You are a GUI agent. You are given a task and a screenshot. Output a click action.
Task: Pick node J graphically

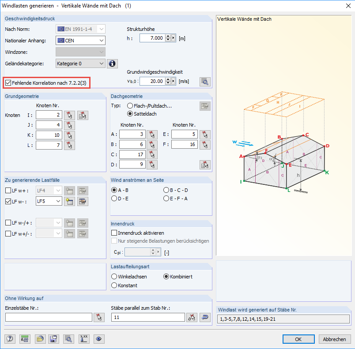click(69, 125)
